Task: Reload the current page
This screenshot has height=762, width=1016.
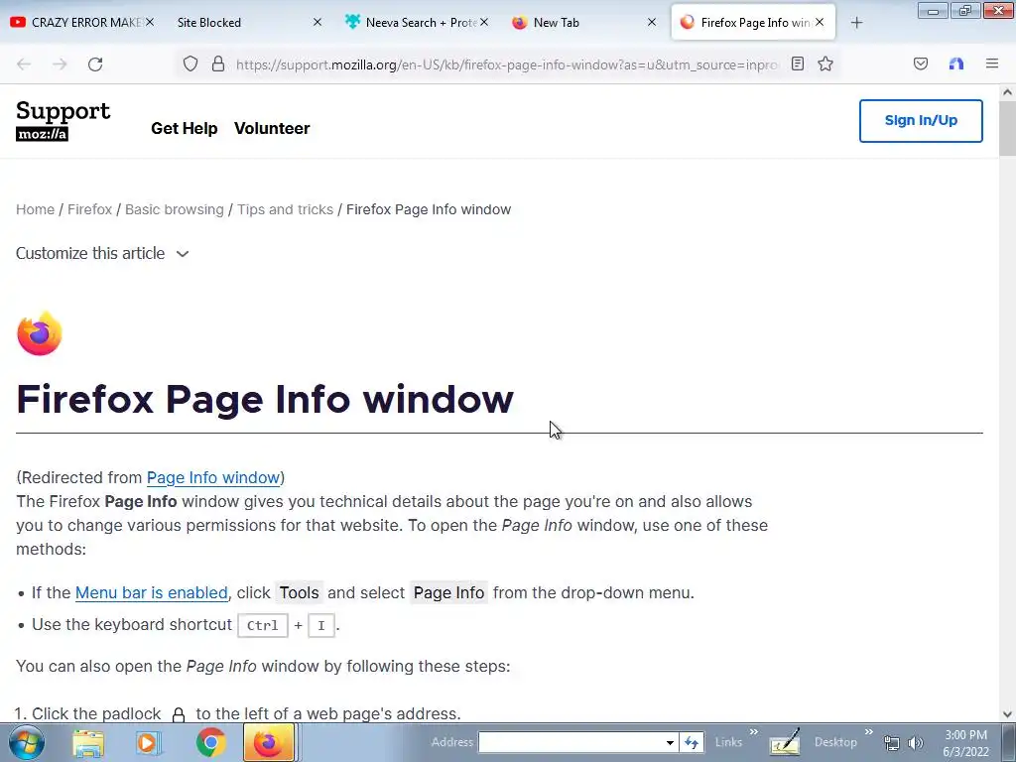Action: pos(95,64)
